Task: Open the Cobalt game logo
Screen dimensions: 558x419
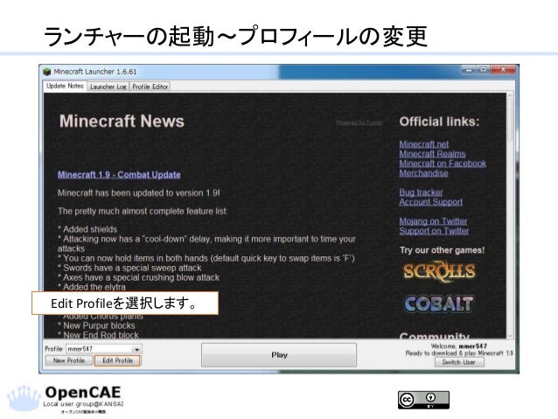Action: pyautogui.click(x=438, y=304)
